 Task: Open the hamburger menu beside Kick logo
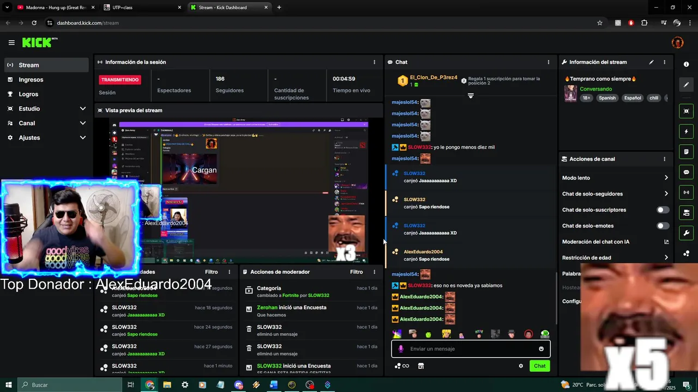pyautogui.click(x=11, y=42)
